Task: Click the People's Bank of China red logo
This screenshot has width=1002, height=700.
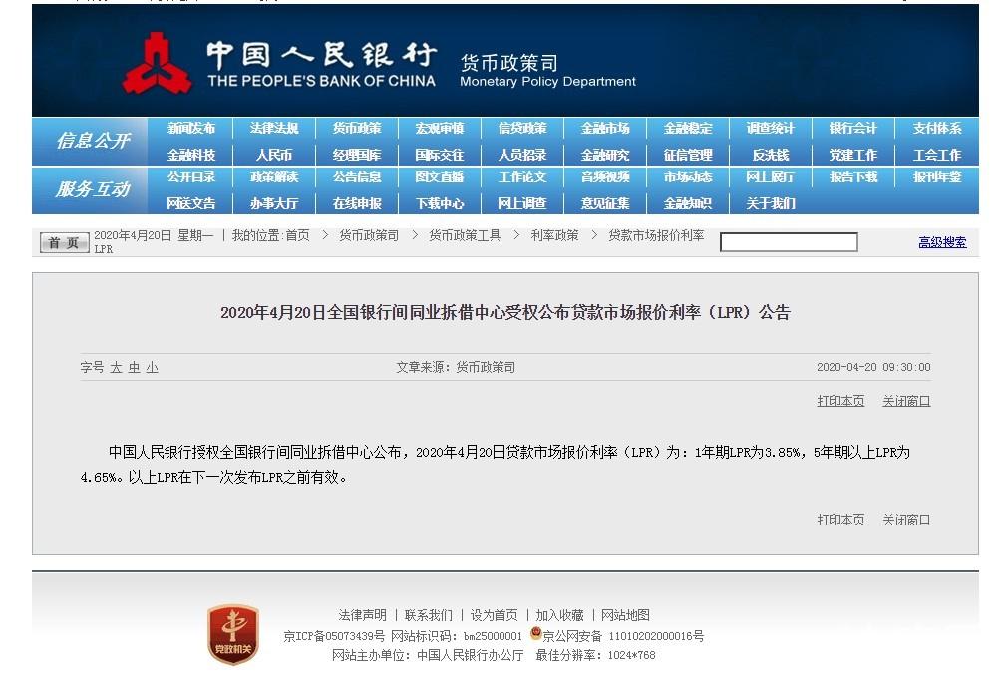Action: click(157, 64)
